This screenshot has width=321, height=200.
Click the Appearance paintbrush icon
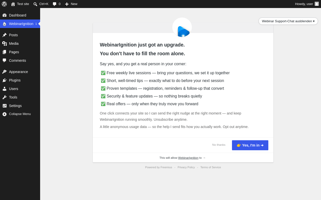coord(5,72)
